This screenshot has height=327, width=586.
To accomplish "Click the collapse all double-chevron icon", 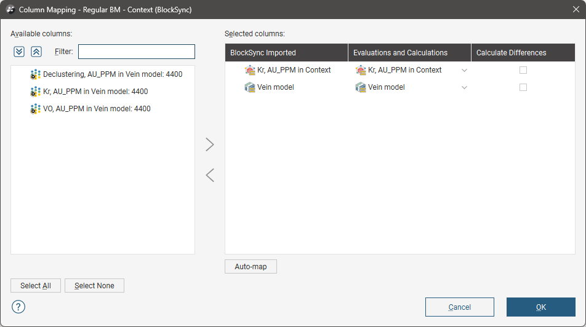I will pos(36,52).
